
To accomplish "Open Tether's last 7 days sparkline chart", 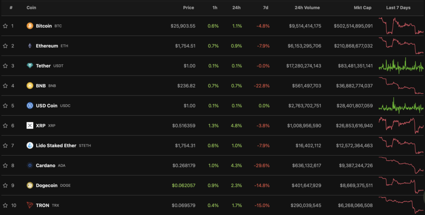I will 401,66.
